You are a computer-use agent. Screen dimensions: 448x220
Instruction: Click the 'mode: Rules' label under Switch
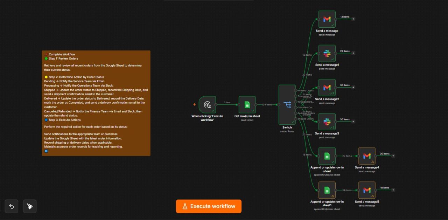(x=287, y=131)
